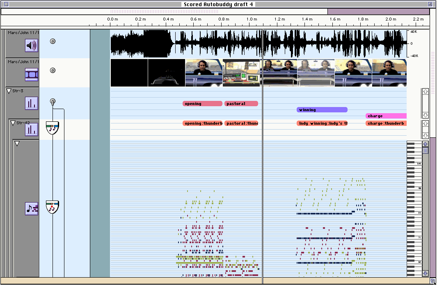This screenshot has width=437, height=285.
Task: Click the Marc/John 11/1 video track label
Action: (x=23, y=62)
